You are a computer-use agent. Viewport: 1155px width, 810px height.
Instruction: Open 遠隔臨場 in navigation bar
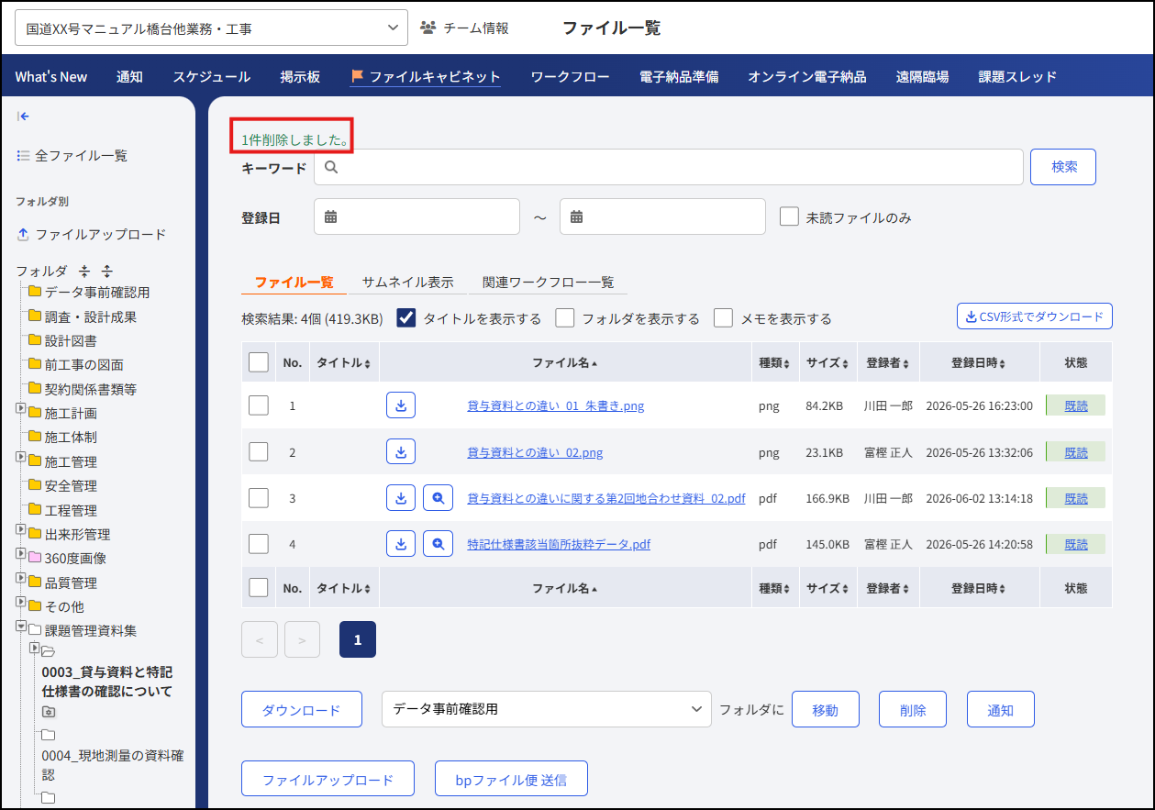coord(922,77)
